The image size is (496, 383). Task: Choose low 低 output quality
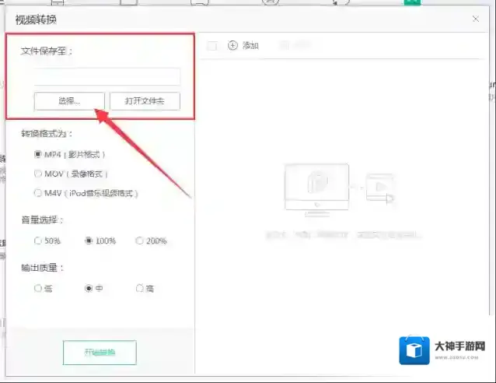coord(37,288)
